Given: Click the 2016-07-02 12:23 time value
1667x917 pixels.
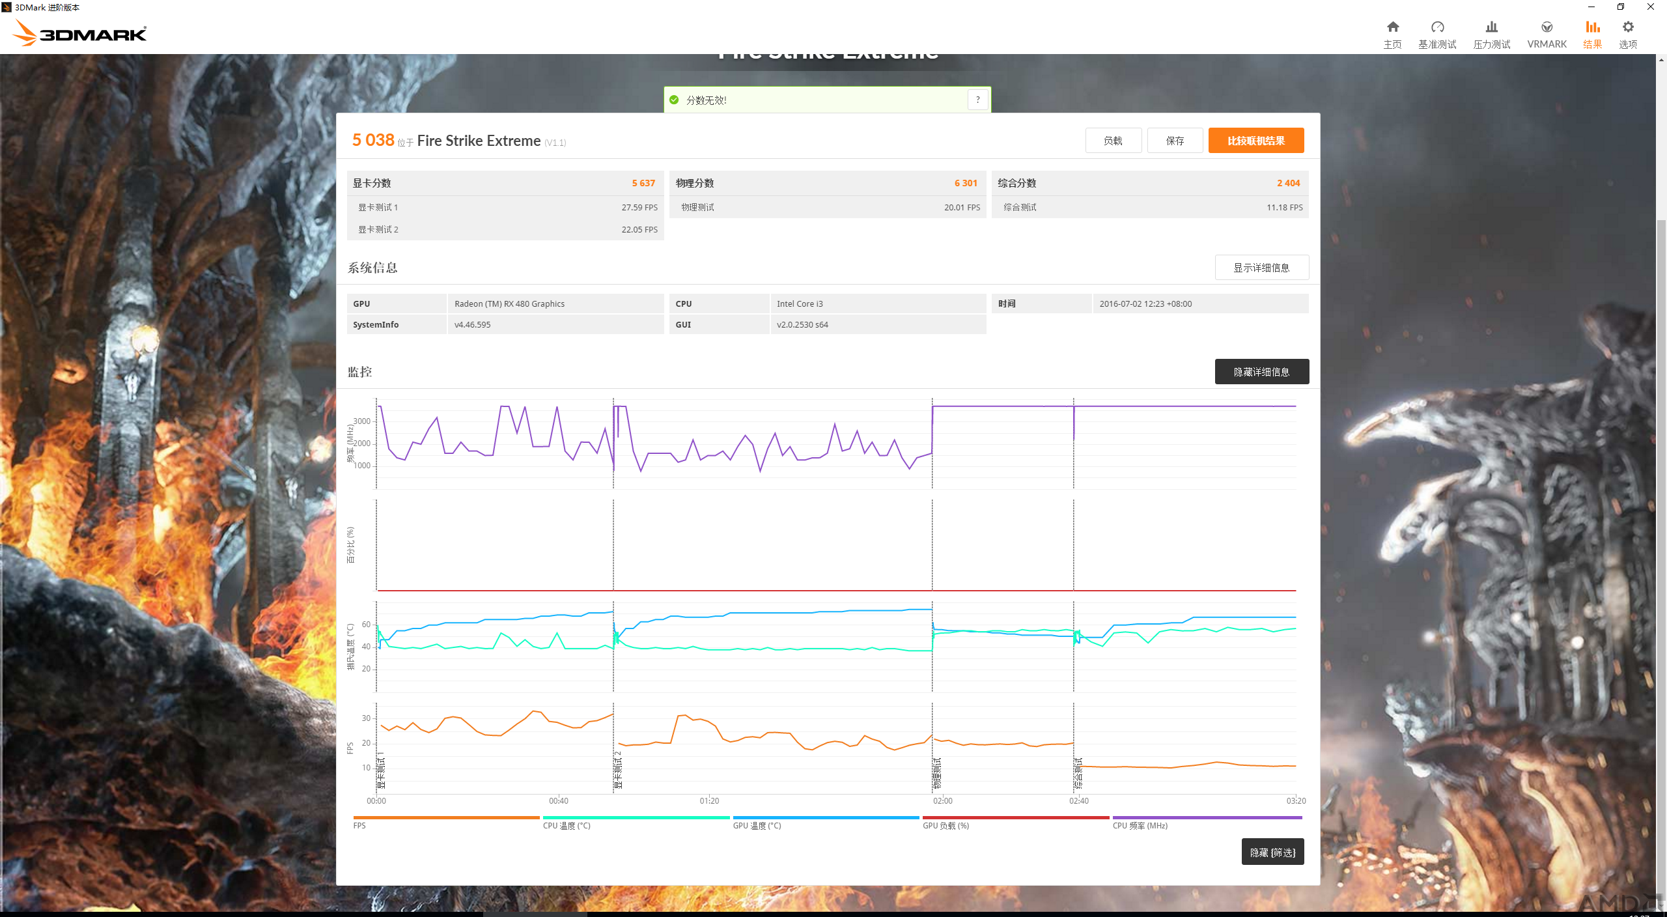Looking at the screenshot, I should tap(1145, 303).
